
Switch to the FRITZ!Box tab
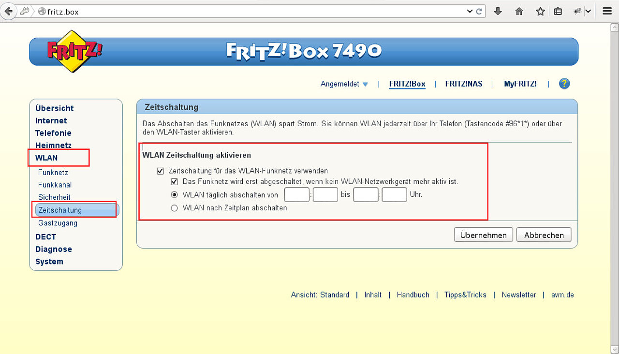(x=407, y=84)
